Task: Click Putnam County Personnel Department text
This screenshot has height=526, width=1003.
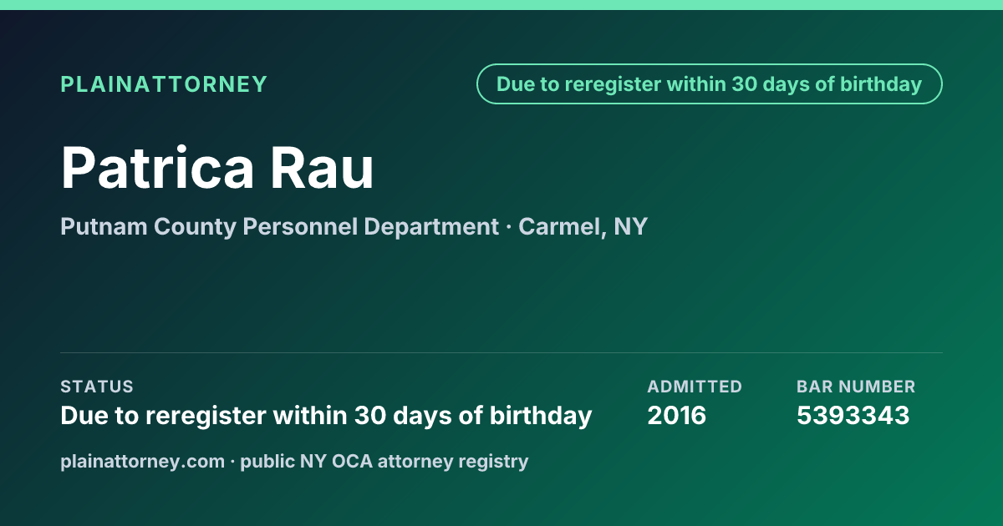Action: tap(279, 226)
